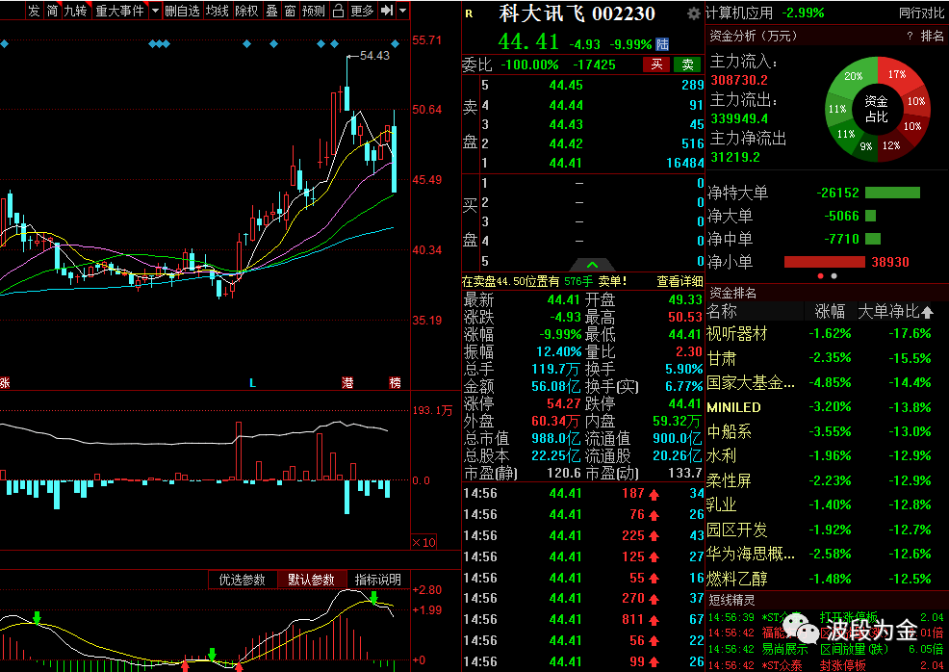Select the 华为海思概念 sector row
The image size is (949, 672).
tap(827, 554)
